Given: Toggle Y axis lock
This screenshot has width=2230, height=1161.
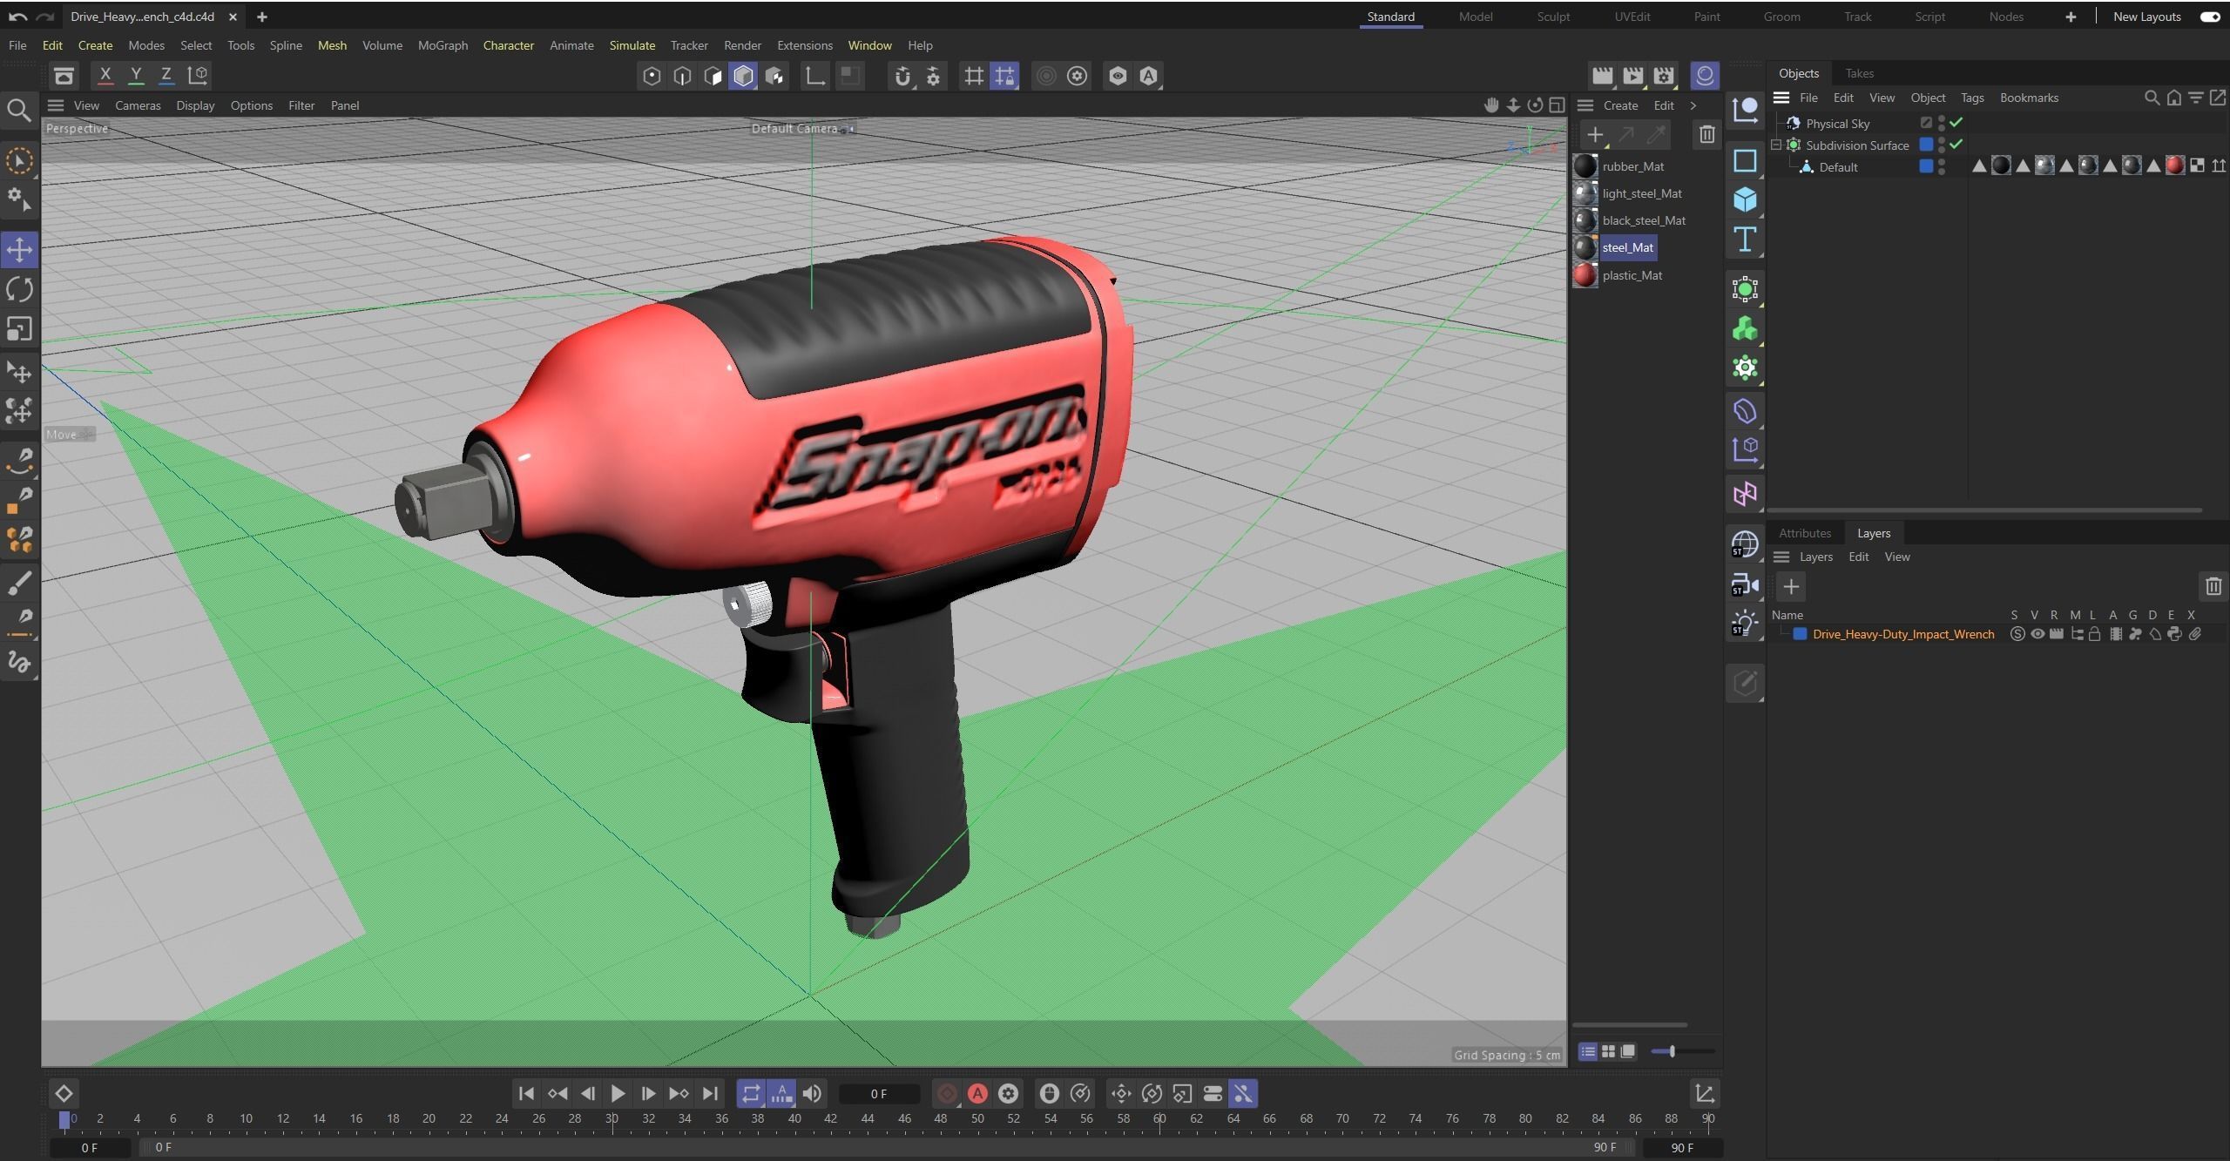Looking at the screenshot, I should coord(136,76).
